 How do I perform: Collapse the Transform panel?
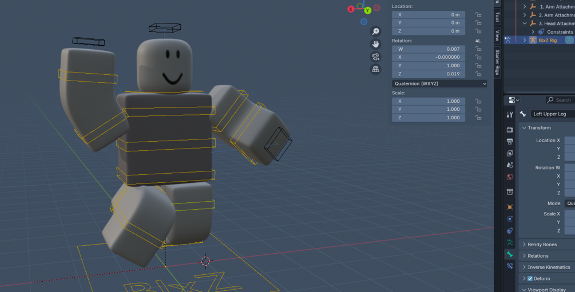(525, 128)
